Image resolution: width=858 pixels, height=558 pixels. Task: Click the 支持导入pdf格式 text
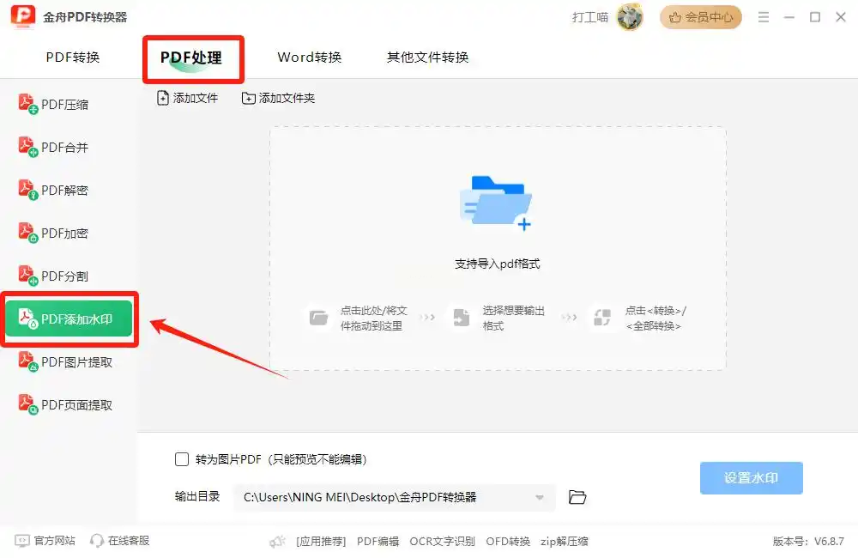point(497,264)
